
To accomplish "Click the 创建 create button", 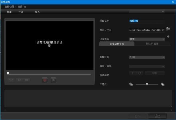I will [9, 12].
